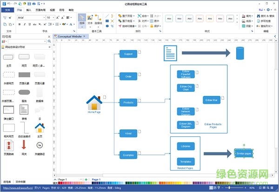Choose the Text tool
Screen dimensions: 279x192
click(x=90, y=21)
